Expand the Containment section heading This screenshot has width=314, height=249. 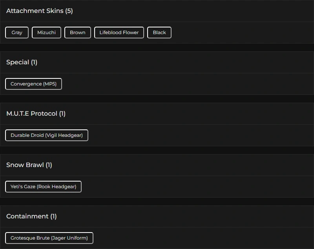pyautogui.click(x=27, y=216)
